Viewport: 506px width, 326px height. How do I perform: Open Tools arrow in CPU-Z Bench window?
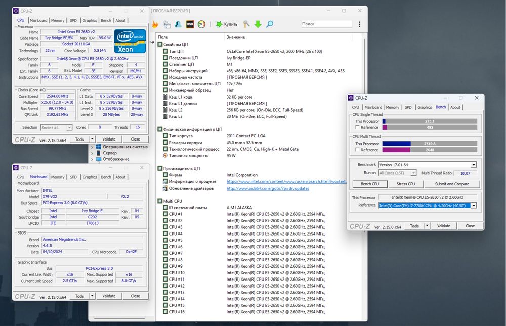tap(427, 226)
